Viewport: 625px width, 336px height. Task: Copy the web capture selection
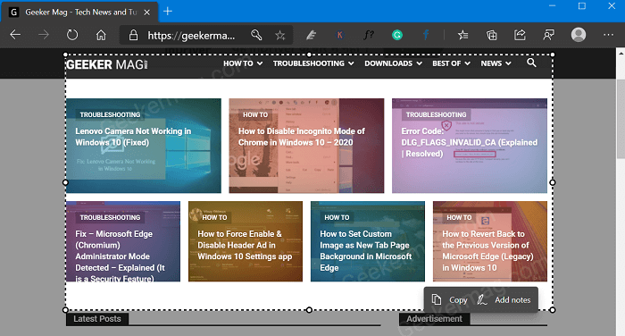pos(450,299)
